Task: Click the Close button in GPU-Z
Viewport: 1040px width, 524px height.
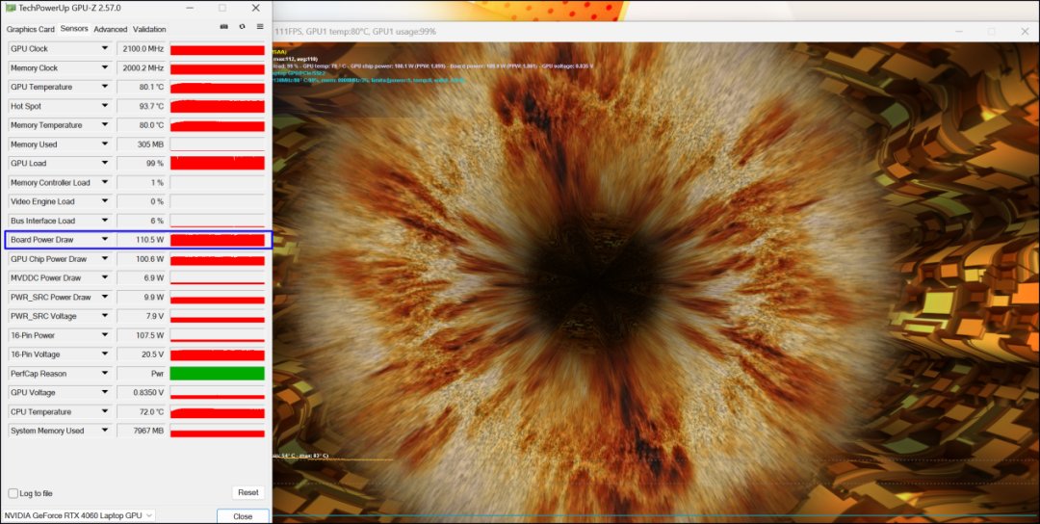Action: tap(243, 516)
